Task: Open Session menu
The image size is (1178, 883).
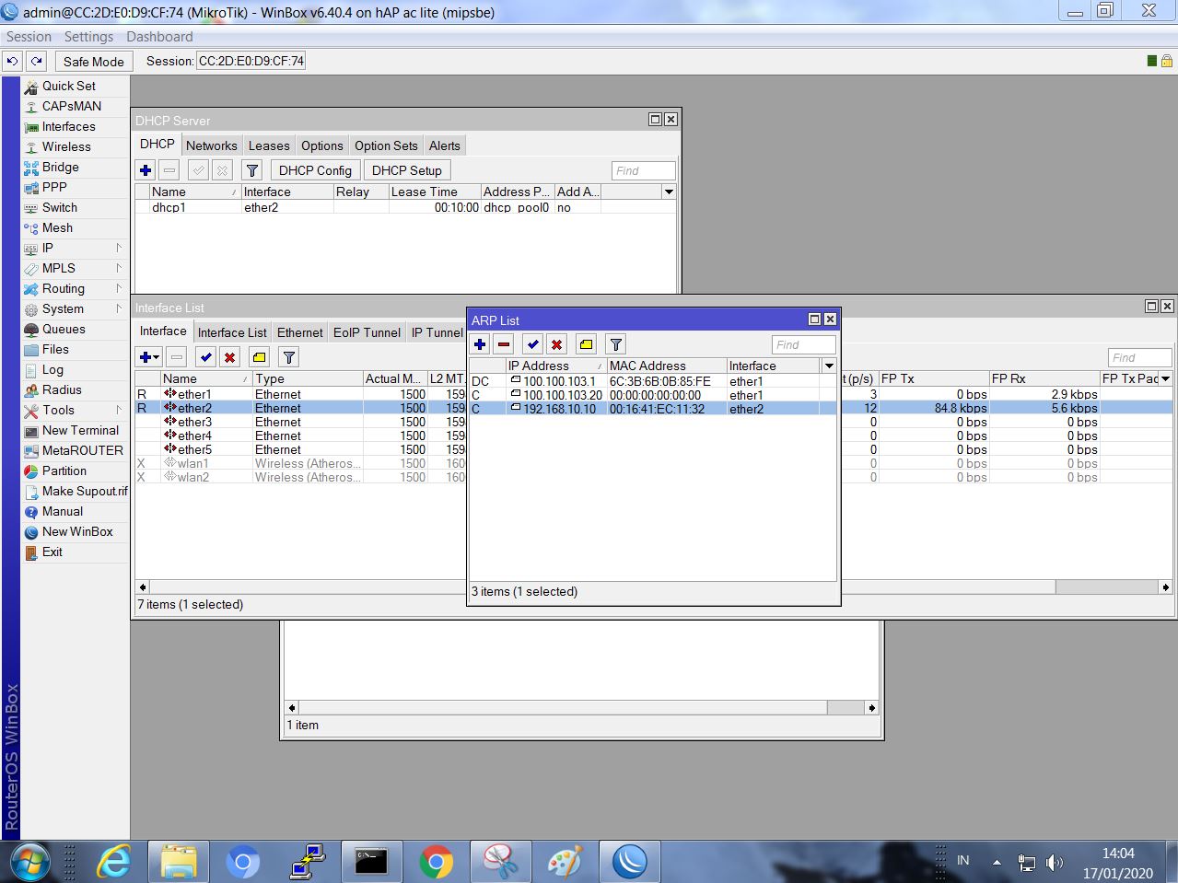Action: pos(29,37)
